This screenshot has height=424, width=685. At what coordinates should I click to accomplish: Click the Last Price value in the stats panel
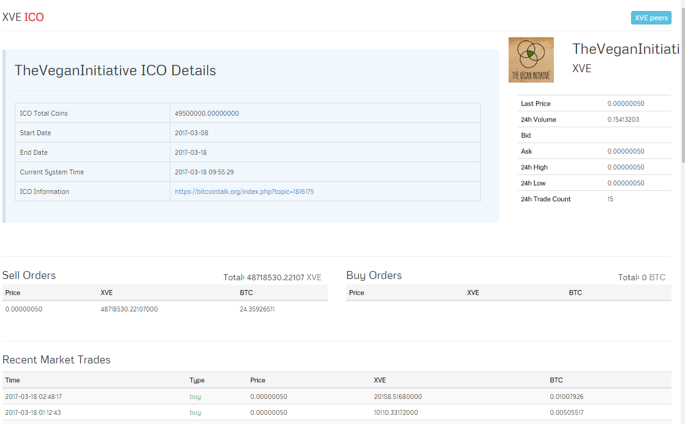pyautogui.click(x=626, y=103)
